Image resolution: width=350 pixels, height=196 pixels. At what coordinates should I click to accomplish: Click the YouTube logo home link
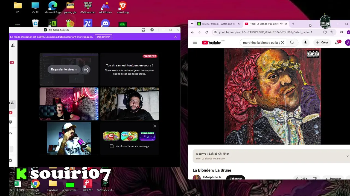pos(212,42)
